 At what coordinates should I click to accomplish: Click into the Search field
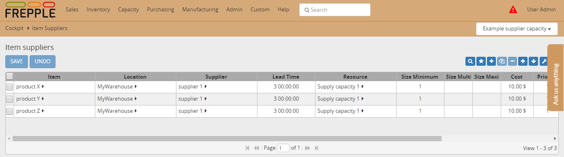coord(335,10)
